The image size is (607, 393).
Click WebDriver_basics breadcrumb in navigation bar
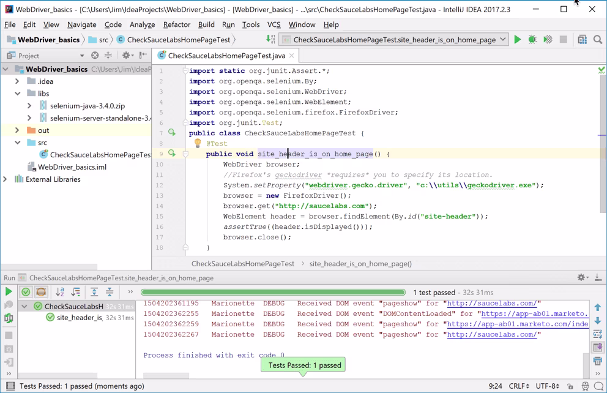43,40
